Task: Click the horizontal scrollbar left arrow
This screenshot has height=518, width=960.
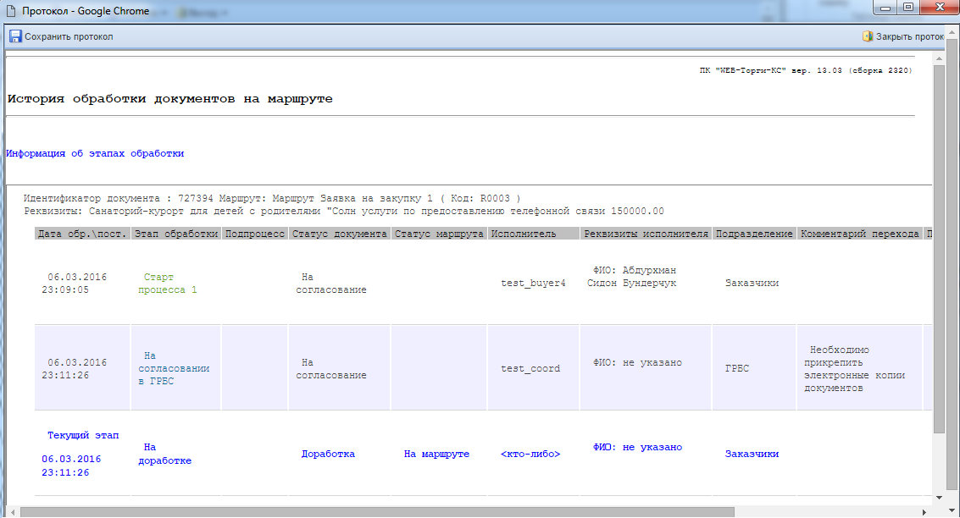Action: click(12, 511)
